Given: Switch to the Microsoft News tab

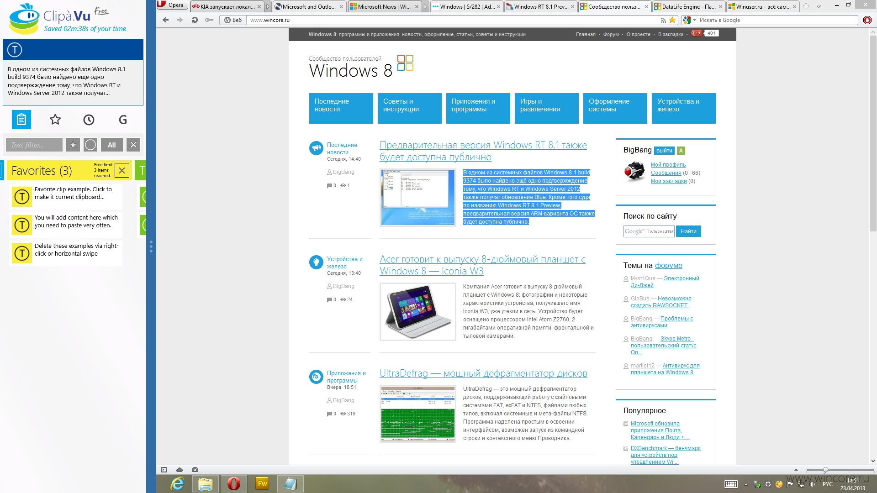Looking at the screenshot, I should (384, 6).
